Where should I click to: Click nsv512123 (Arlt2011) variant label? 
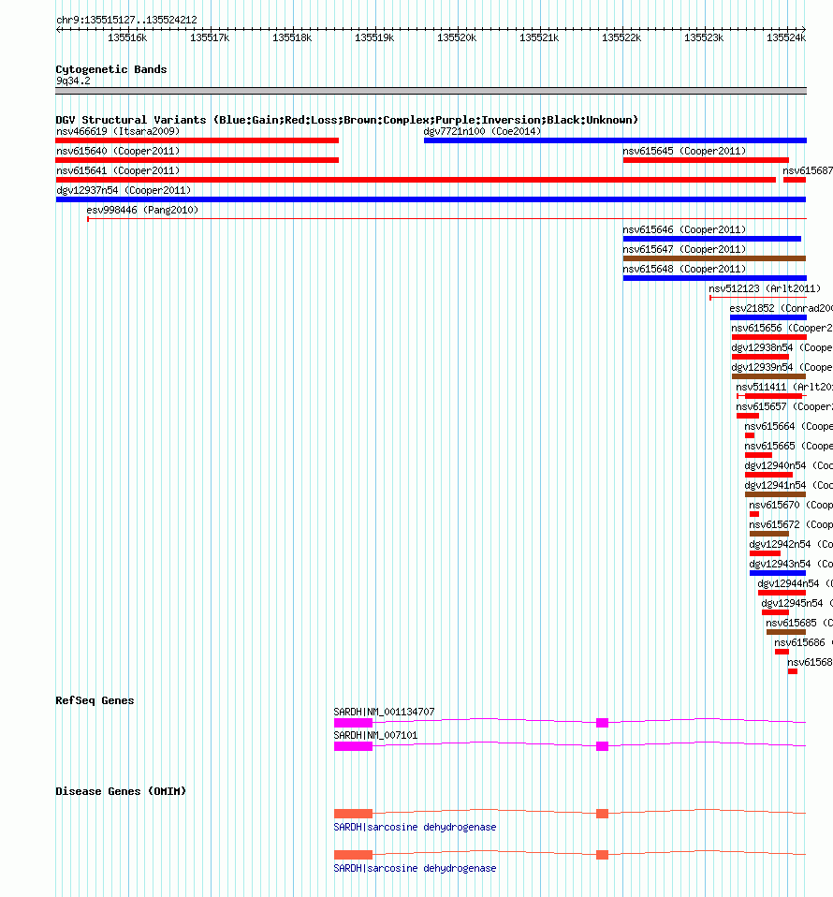tap(765, 288)
